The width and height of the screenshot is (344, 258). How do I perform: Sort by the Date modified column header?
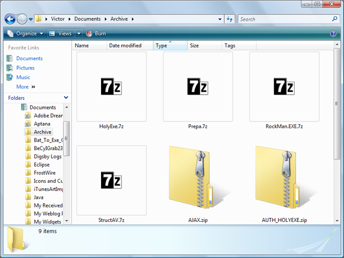tap(130, 45)
